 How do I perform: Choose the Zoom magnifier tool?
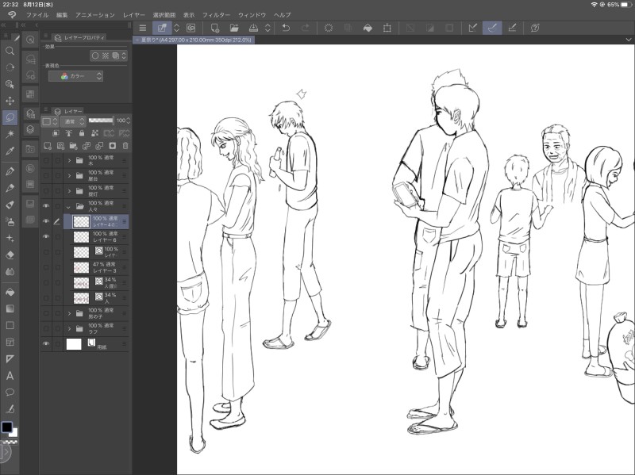(x=10, y=51)
